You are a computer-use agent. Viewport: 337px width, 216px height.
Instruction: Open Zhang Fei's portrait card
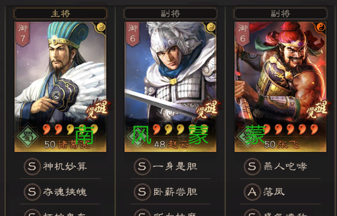coord(281,87)
